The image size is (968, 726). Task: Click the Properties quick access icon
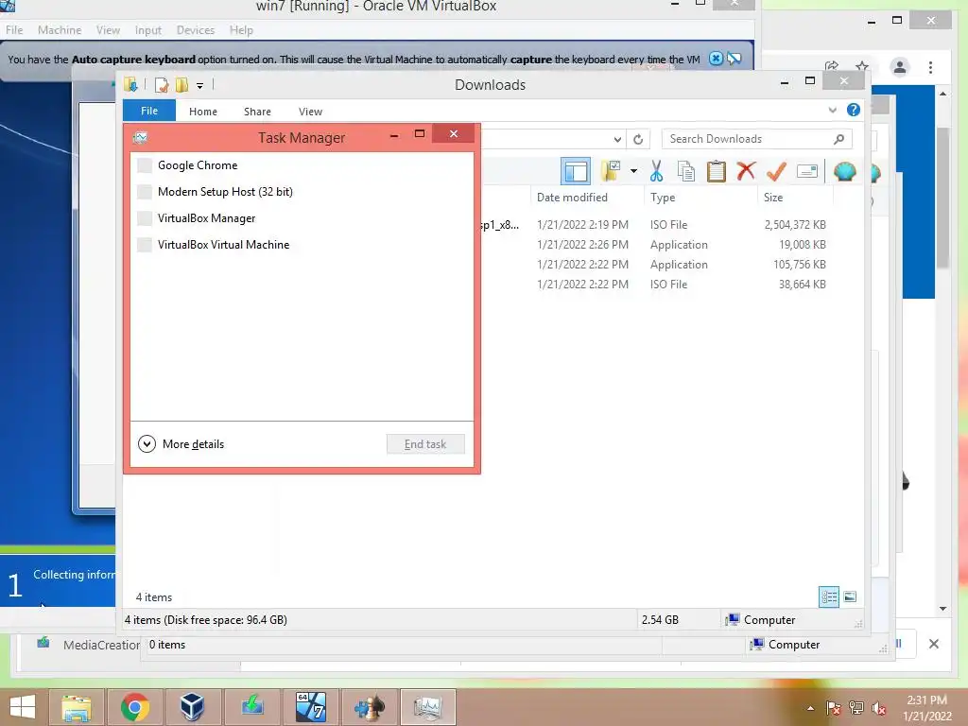point(161,84)
